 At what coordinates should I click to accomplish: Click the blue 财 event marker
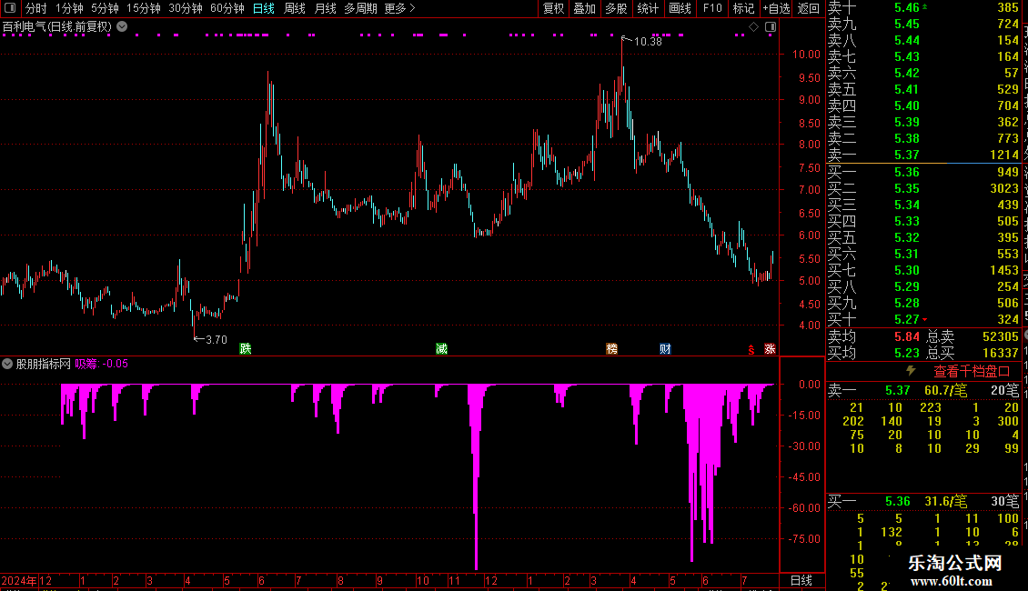click(665, 348)
